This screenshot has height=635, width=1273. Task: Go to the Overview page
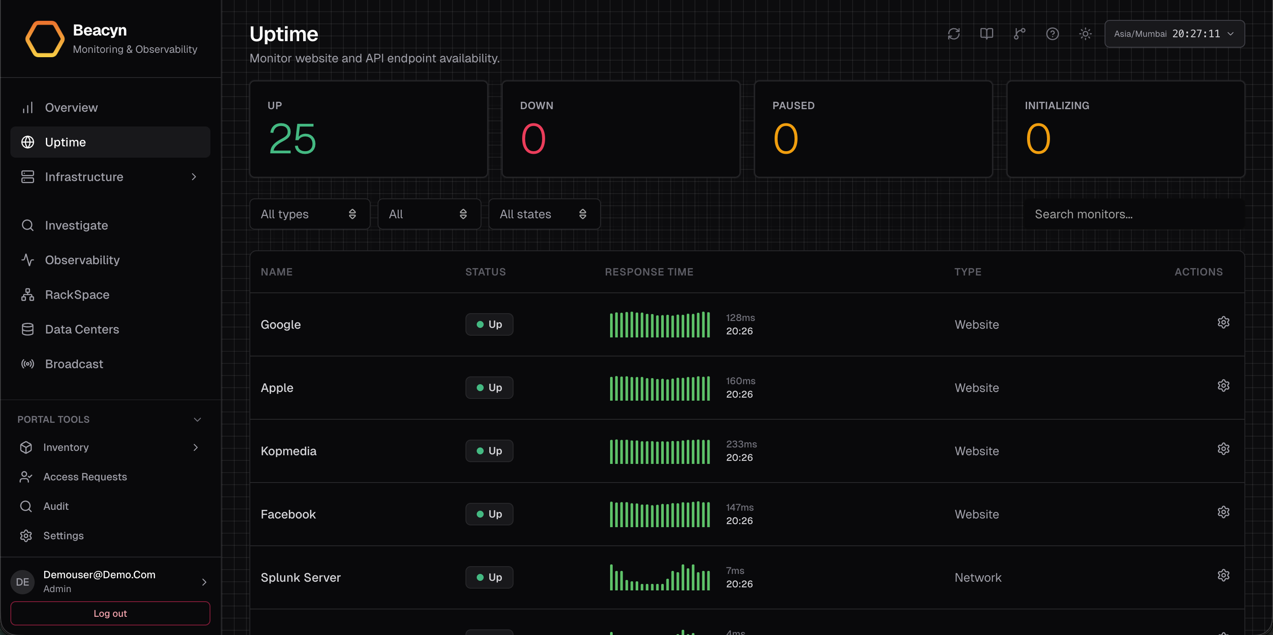pyautogui.click(x=110, y=107)
